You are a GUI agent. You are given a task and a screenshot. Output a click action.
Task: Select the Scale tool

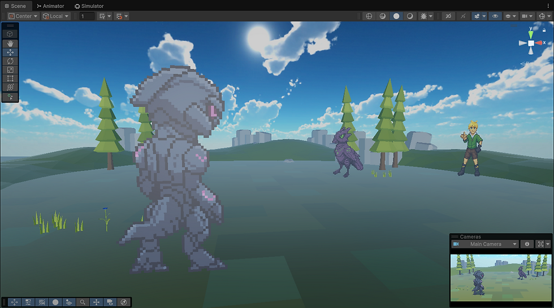[10, 70]
